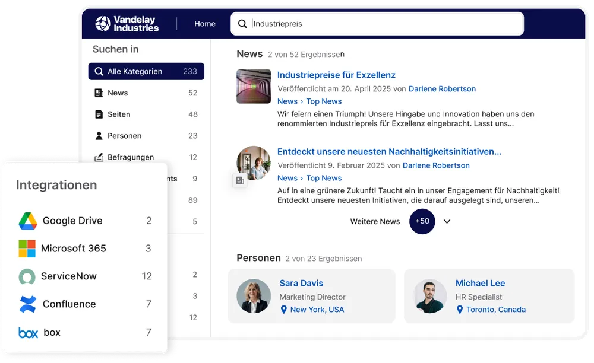Click the sidebar count 89
Viewport: 594px width, 363px height.
tap(193, 200)
